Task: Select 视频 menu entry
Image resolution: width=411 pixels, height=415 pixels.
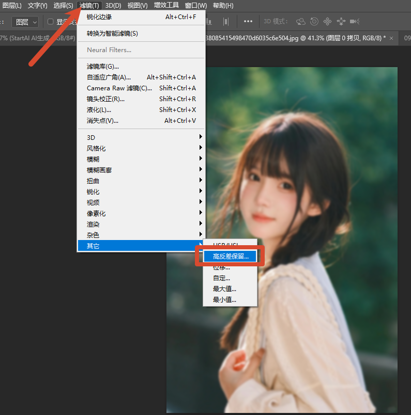Action: tap(141, 203)
